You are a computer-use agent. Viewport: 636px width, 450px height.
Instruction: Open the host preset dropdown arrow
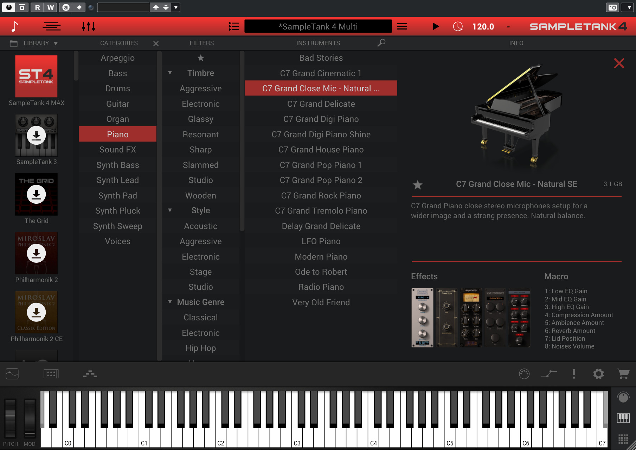[x=176, y=7]
